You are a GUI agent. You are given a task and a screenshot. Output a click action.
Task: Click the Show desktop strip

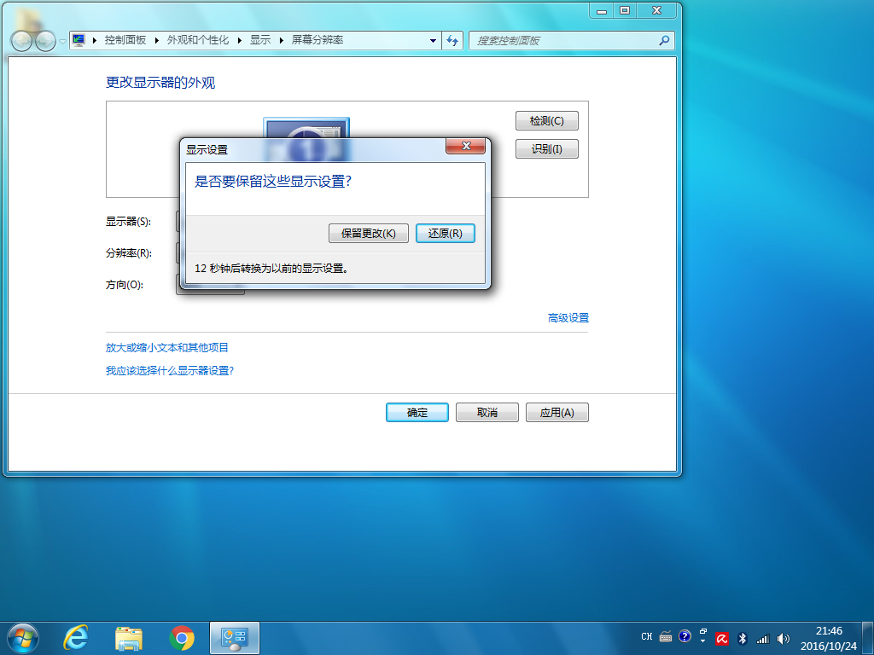(x=868, y=638)
